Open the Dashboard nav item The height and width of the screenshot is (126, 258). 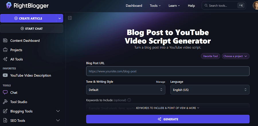(x=134, y=6)
